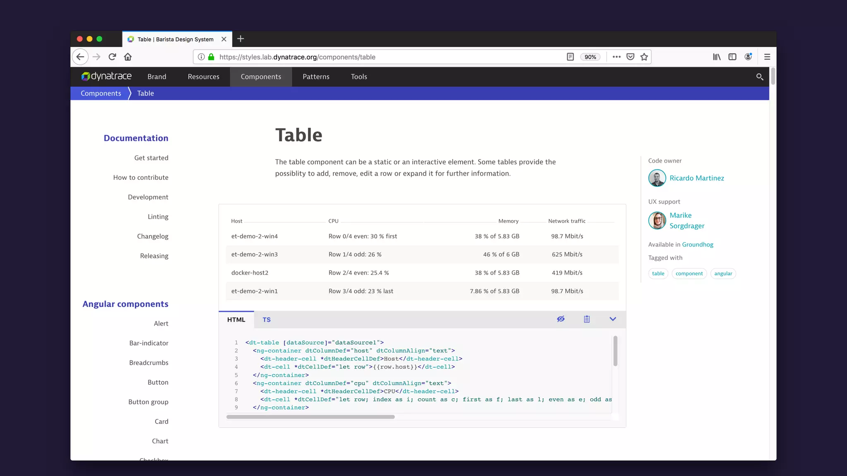
Task: Open Ricardo Martinez profile link
Action: tap(697, 178)
